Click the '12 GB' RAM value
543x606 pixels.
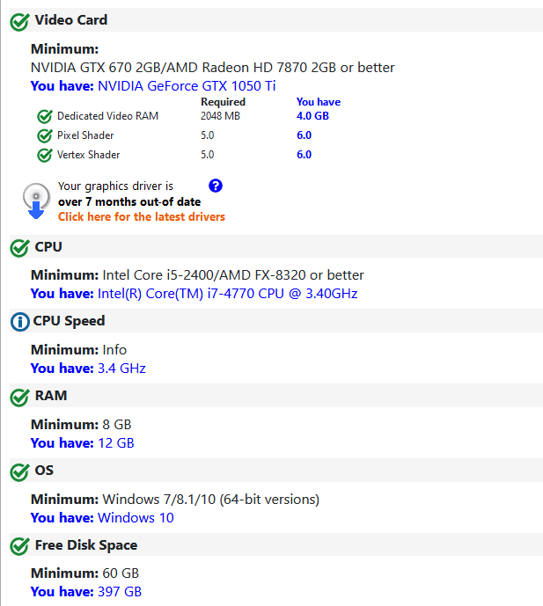(116, 443)
